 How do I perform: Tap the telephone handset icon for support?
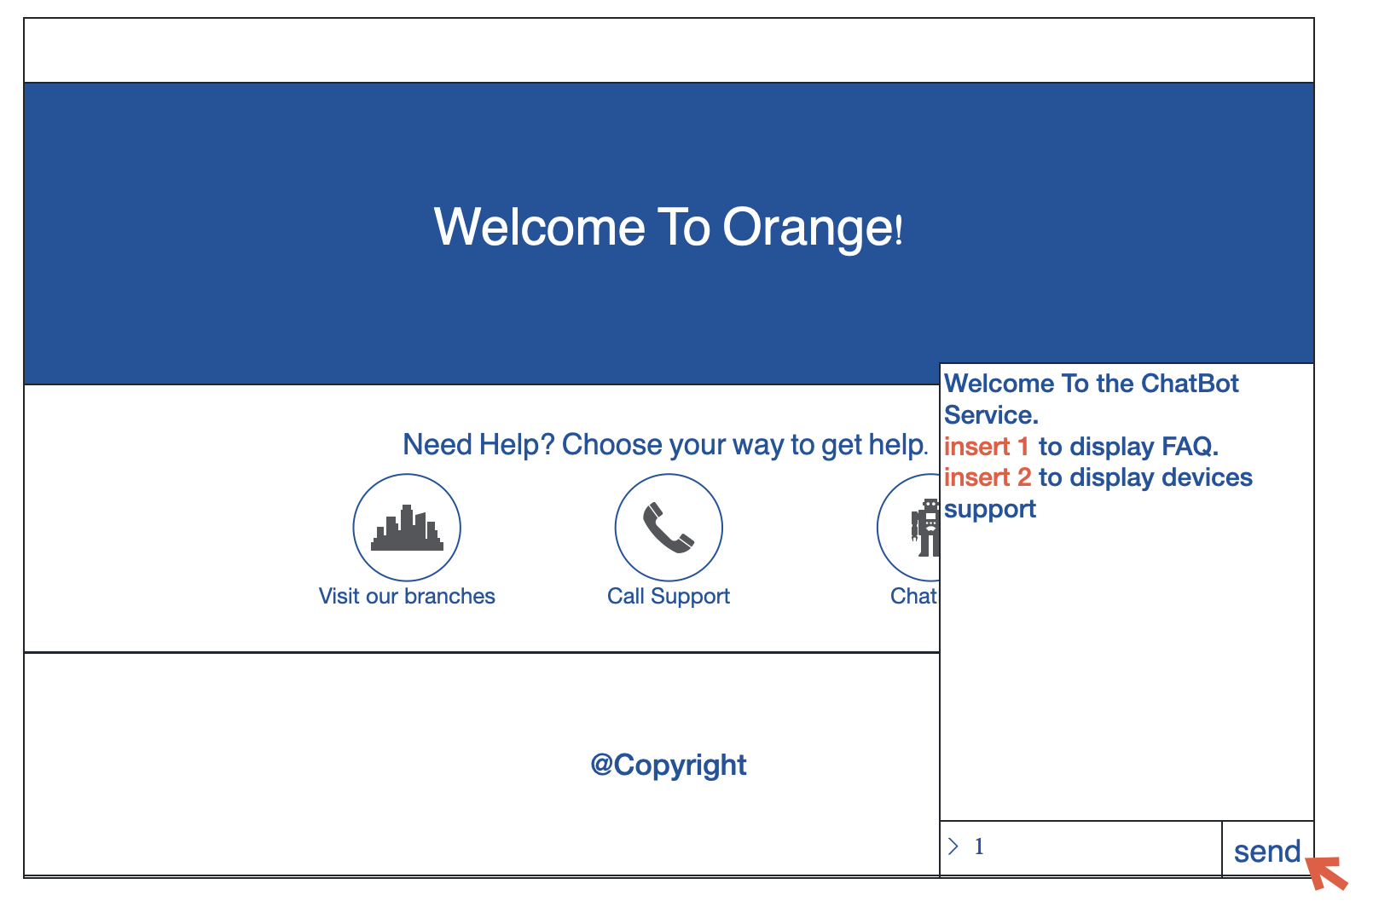[669, 527]
